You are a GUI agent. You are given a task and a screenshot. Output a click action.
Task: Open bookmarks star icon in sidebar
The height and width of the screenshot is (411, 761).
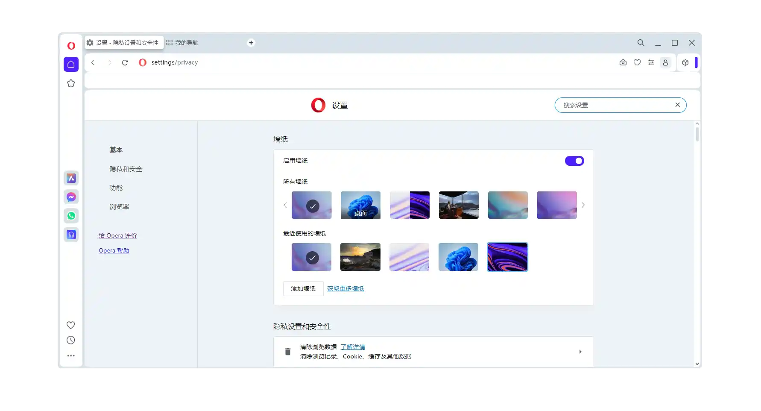click(x=71, y=83)
